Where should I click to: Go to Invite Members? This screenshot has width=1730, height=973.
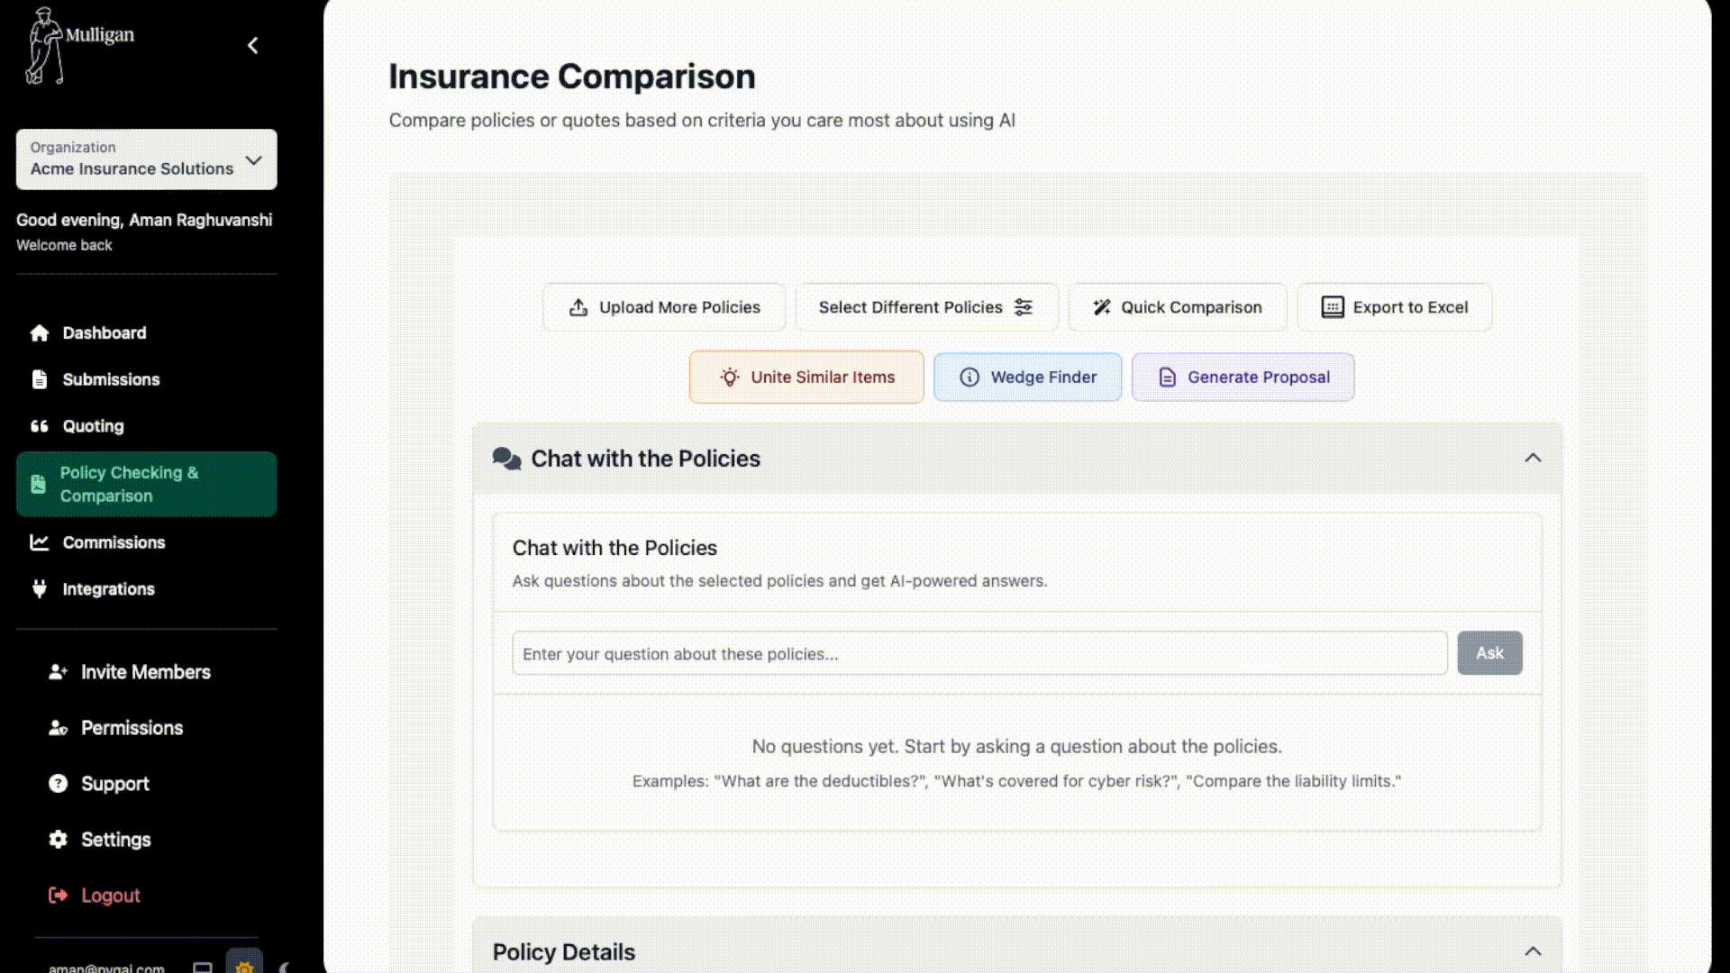[145, 672]
